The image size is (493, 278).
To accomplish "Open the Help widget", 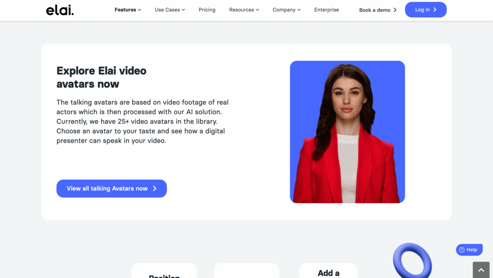I will (x=469, y=250).
